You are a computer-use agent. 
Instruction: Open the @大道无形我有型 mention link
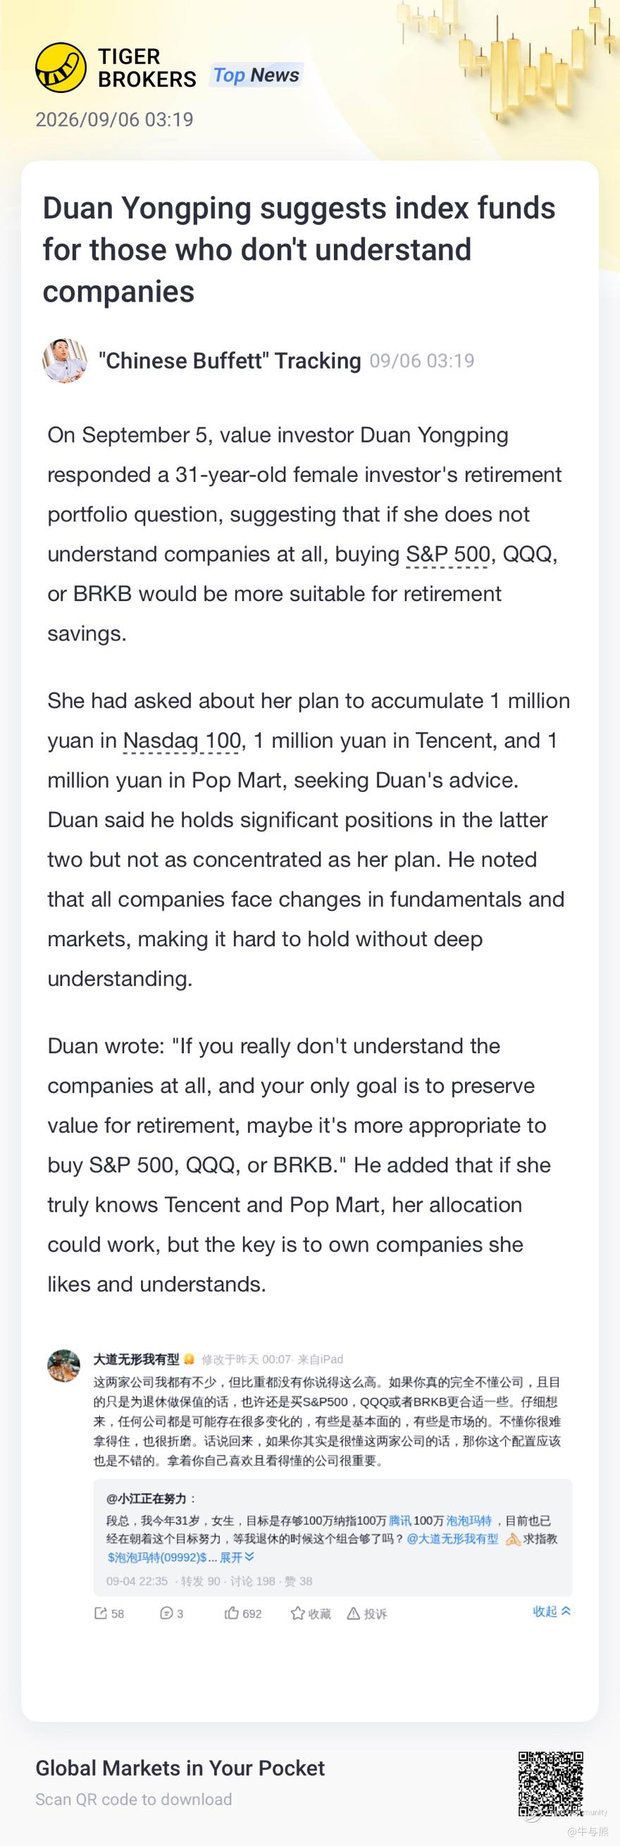point(452,1539)
